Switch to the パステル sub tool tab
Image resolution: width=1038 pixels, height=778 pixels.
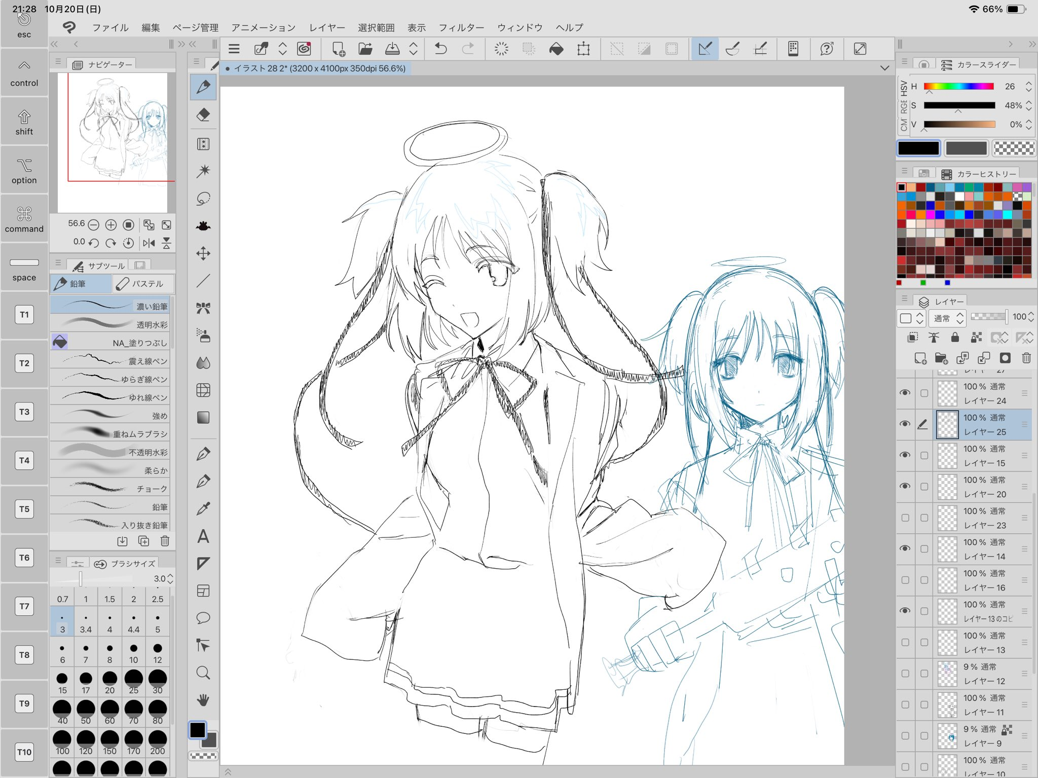coord(143,284)
